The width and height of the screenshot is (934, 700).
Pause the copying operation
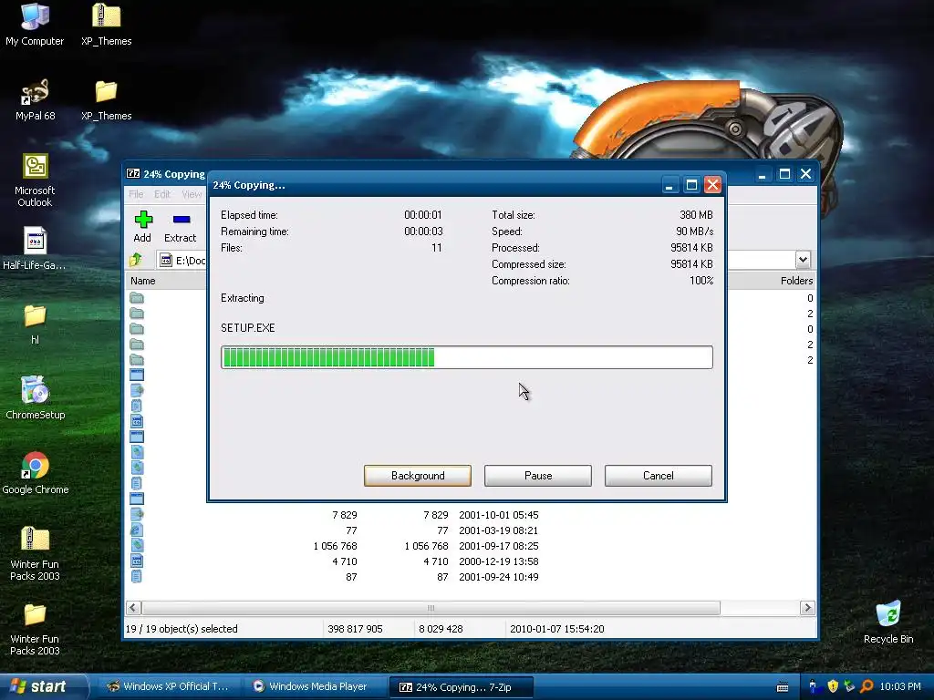538,476
